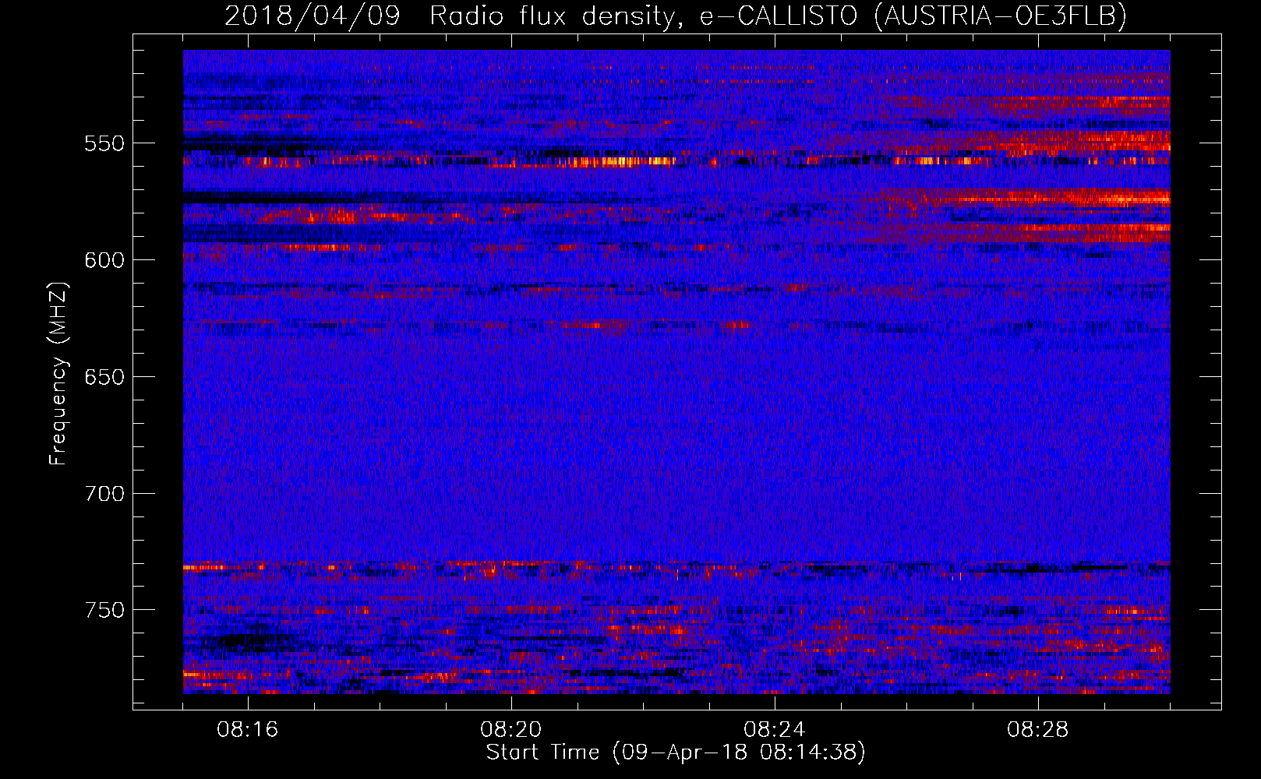Click the Frequency (MHZ) axis title
1261x779 pixels.
59,373
